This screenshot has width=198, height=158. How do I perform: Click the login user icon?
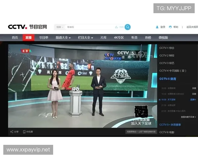[157, 27]
